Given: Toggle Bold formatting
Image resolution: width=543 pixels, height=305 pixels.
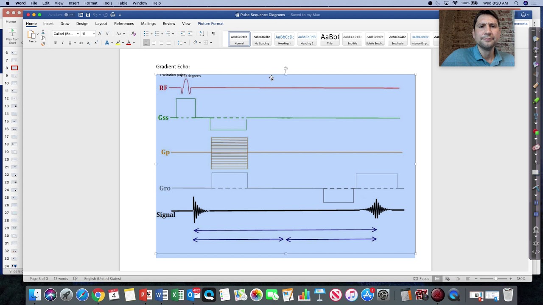Looking at the screenshot, I should coord(55,43).
